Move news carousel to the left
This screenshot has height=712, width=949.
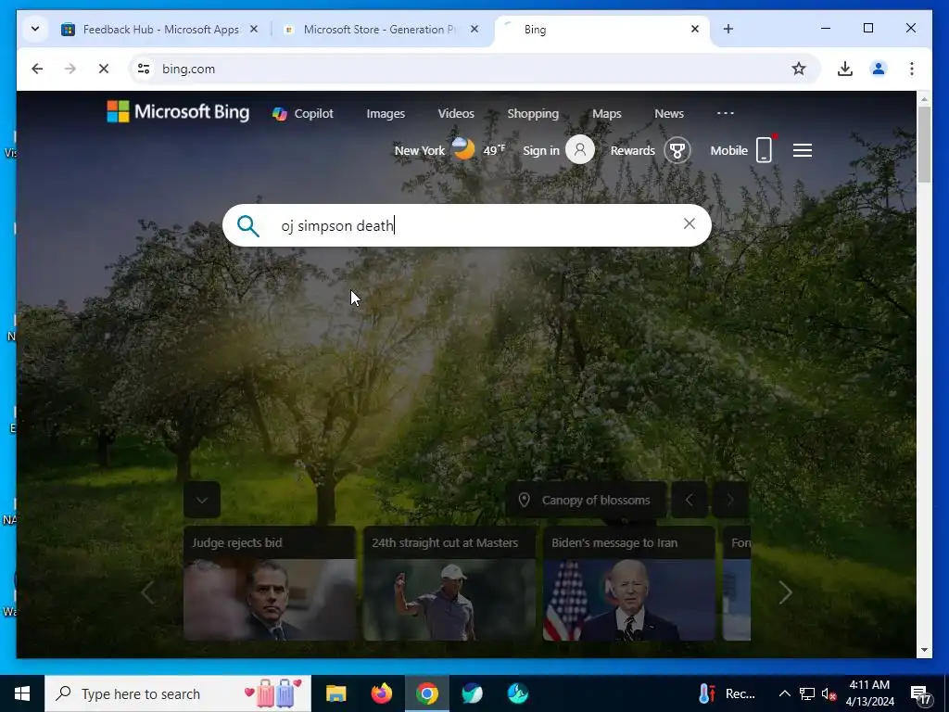point(147,592)
